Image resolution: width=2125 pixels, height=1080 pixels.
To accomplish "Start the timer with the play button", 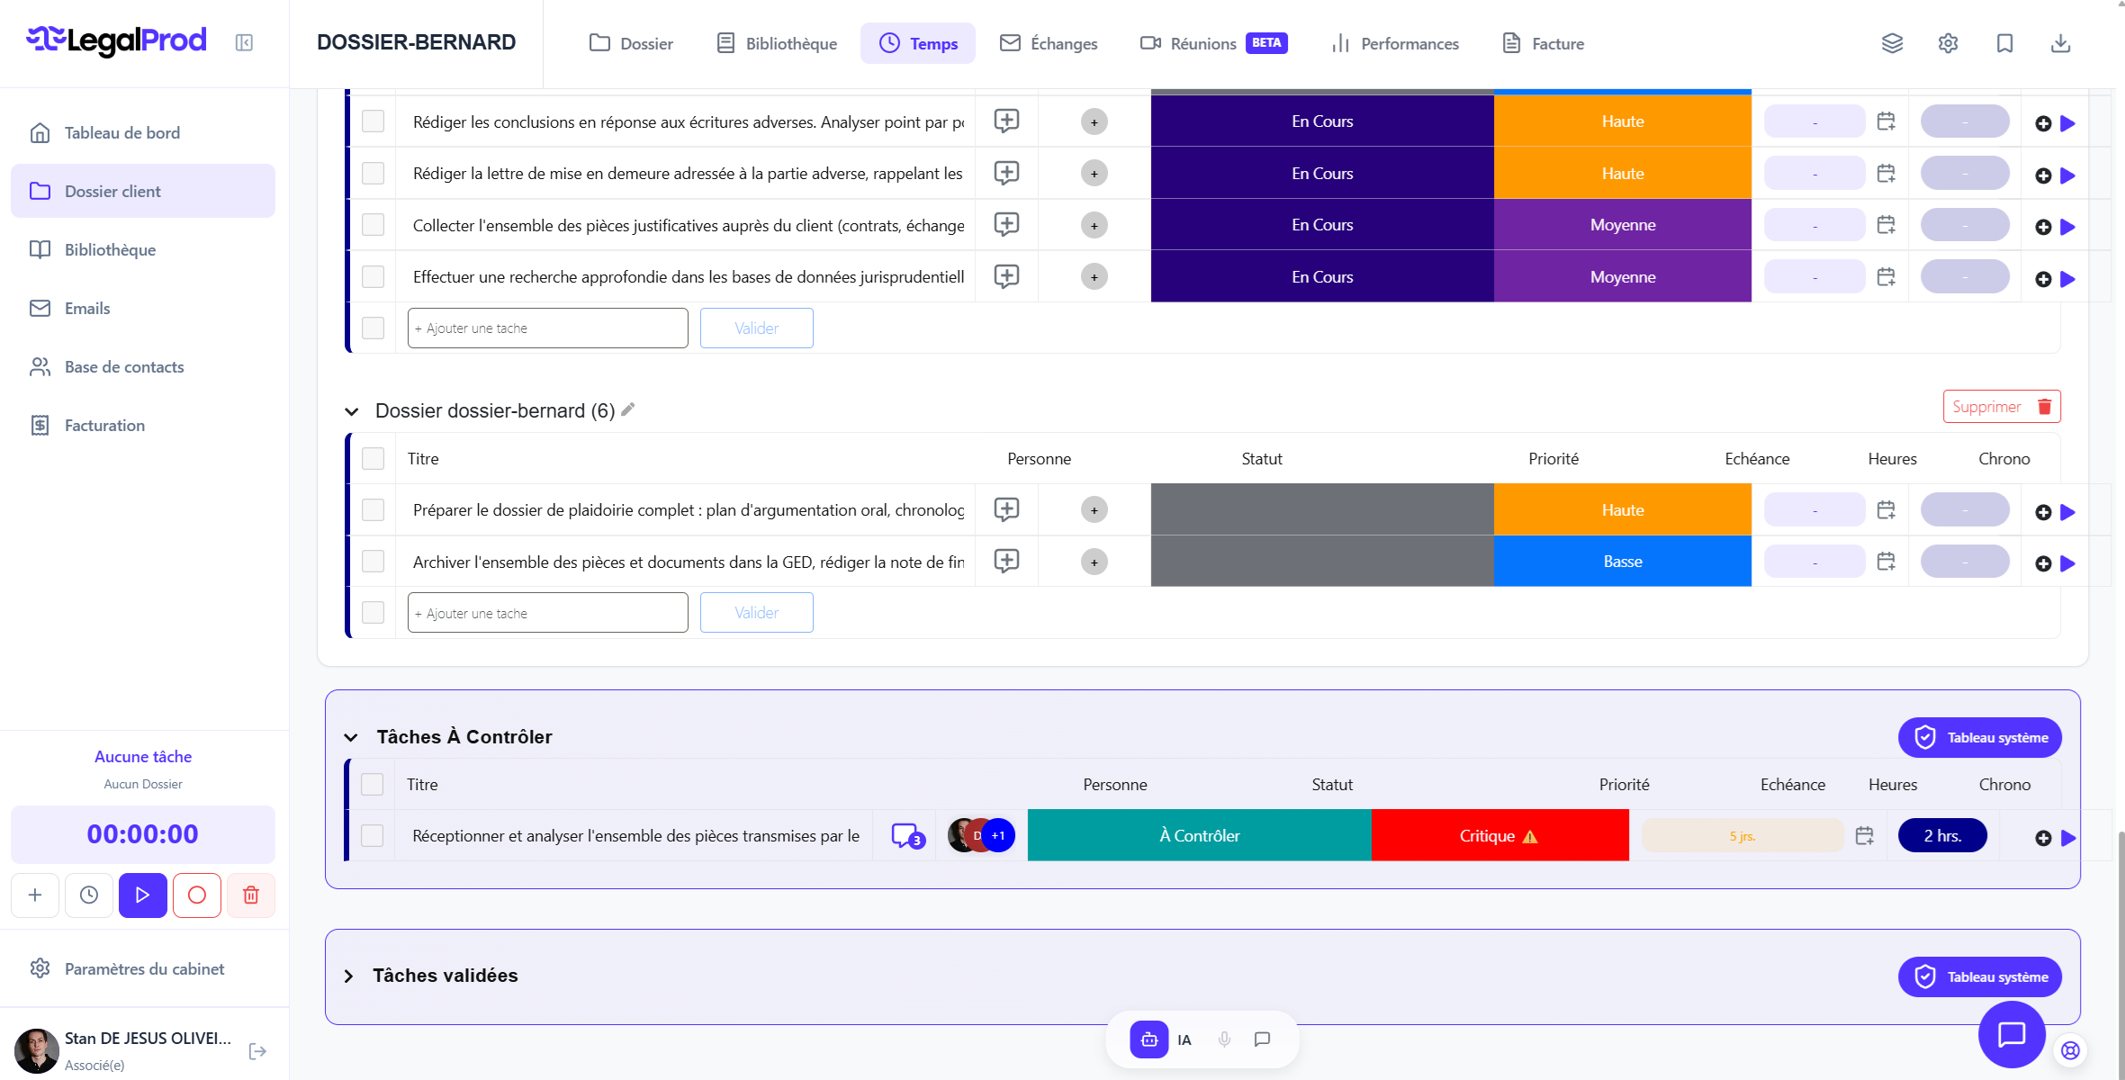I will 142,895.
